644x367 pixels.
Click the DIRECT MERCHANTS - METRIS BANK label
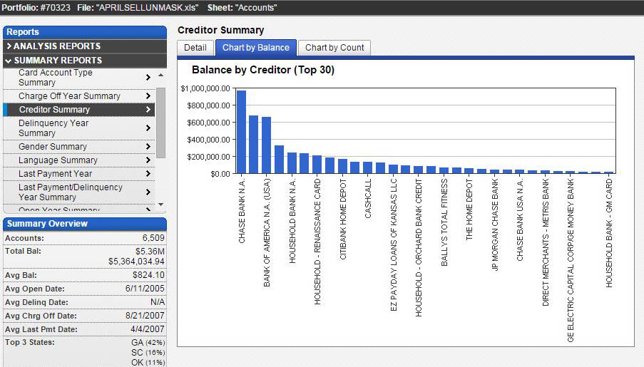click(546, 242)
